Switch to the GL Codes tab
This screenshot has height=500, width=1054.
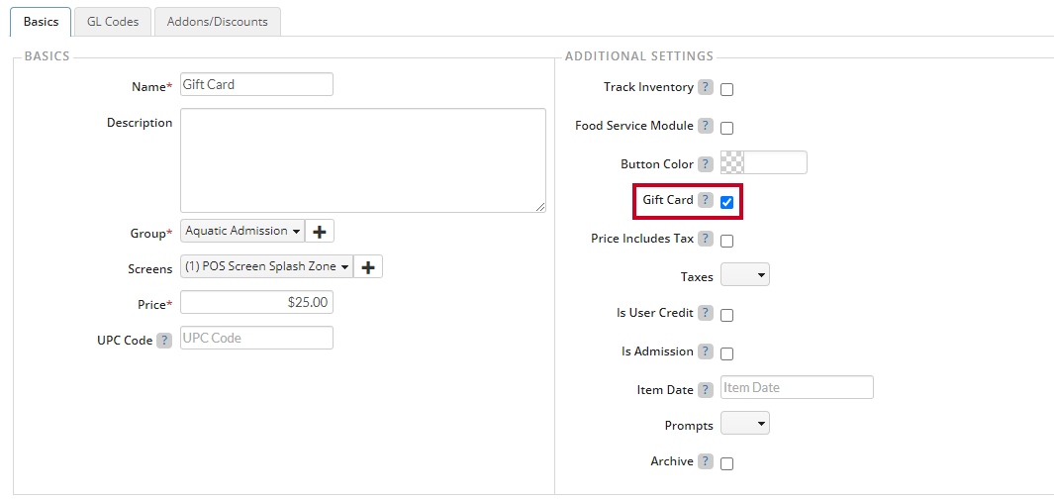coord(113,22)
